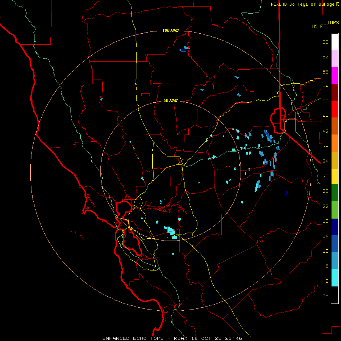Click the blue echo just below 100 NMI label

[x=185, y=49]
